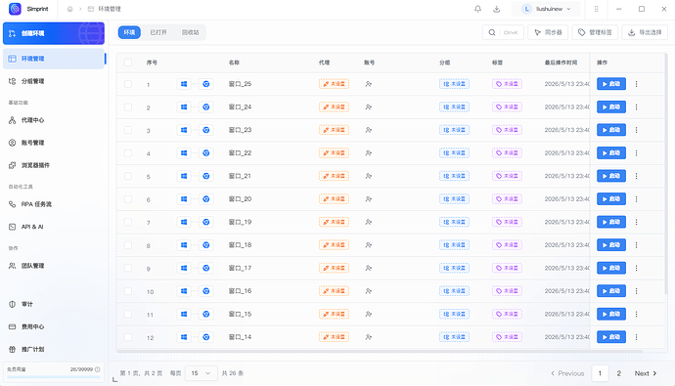Switch to the 回收站 tab

(191, 32)
